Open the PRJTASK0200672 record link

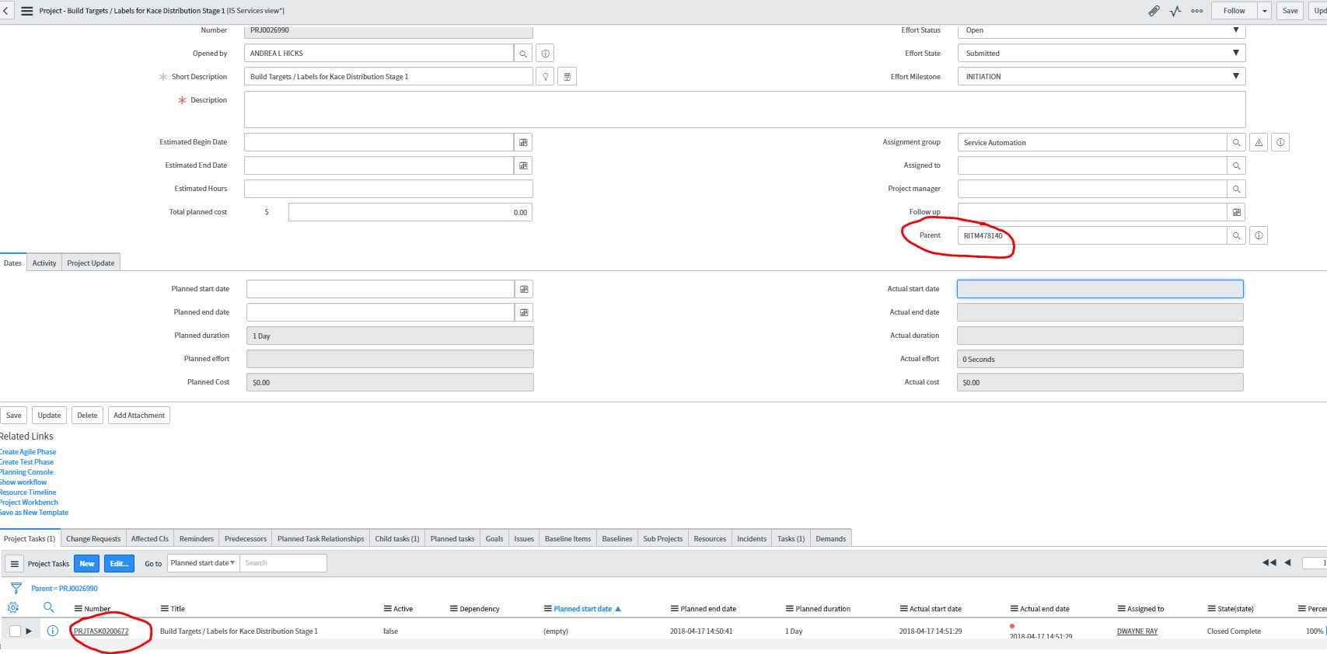tap(101, 631)
